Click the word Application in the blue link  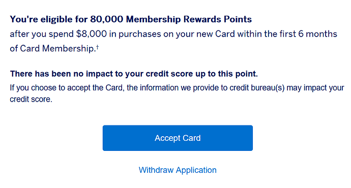[196, 170]
